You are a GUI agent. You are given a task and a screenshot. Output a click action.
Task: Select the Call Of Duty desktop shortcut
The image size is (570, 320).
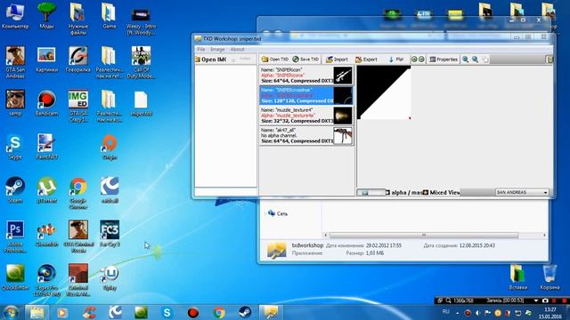coord(141,62)
